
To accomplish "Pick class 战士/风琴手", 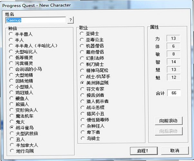I will coord(95,77).
